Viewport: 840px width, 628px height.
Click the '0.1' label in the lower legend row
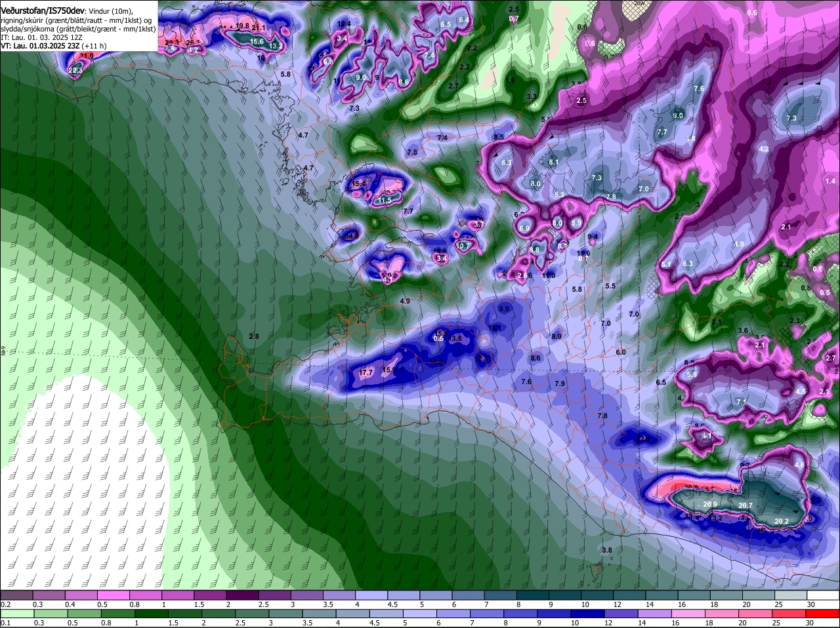tap(6, 623)
